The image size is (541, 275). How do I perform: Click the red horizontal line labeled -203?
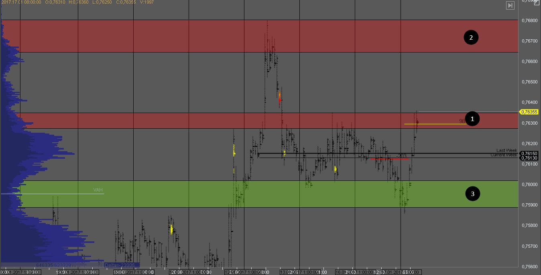(x=389, y=159)
